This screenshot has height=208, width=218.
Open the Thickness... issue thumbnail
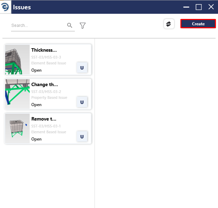coord(17,60)
